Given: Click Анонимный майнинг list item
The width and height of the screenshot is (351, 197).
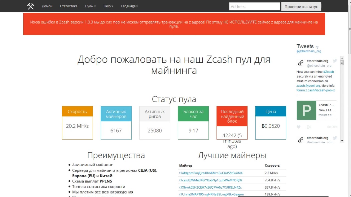Looking at the screenshot, I should pos(92,165).
